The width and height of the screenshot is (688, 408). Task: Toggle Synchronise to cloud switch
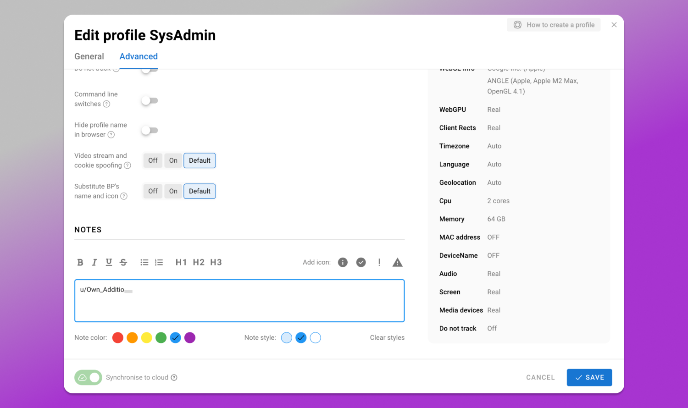[89, 378]
